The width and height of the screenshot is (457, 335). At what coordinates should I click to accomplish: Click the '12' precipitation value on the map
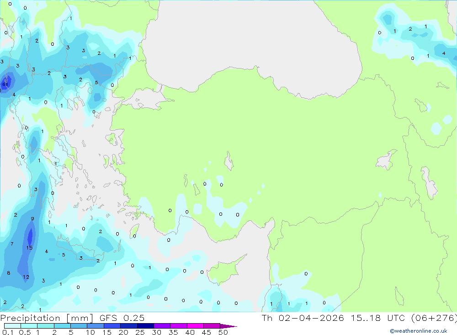[x=26, y=277]
